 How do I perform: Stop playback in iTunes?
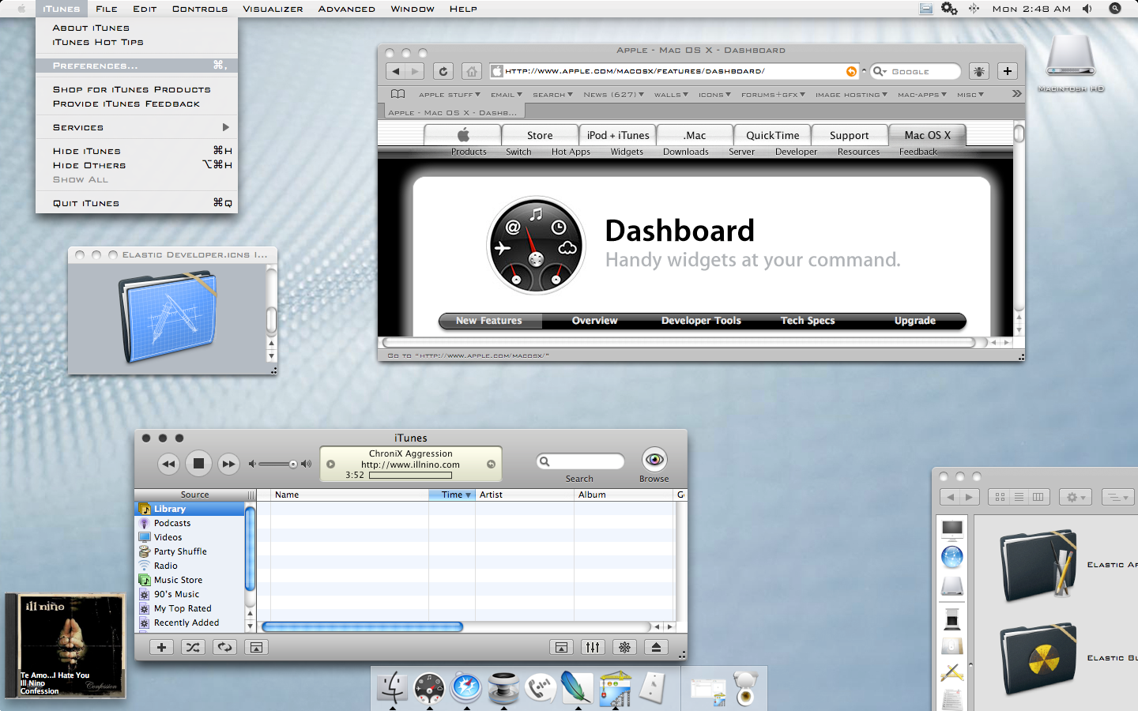coord(198,464)
